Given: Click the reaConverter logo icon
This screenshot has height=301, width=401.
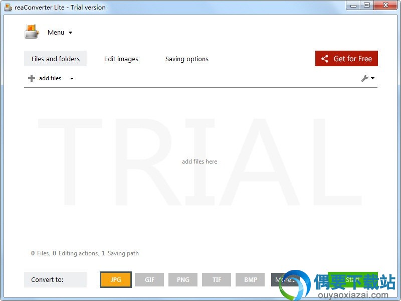Looking at the screenshot, I should pos(32,32).
